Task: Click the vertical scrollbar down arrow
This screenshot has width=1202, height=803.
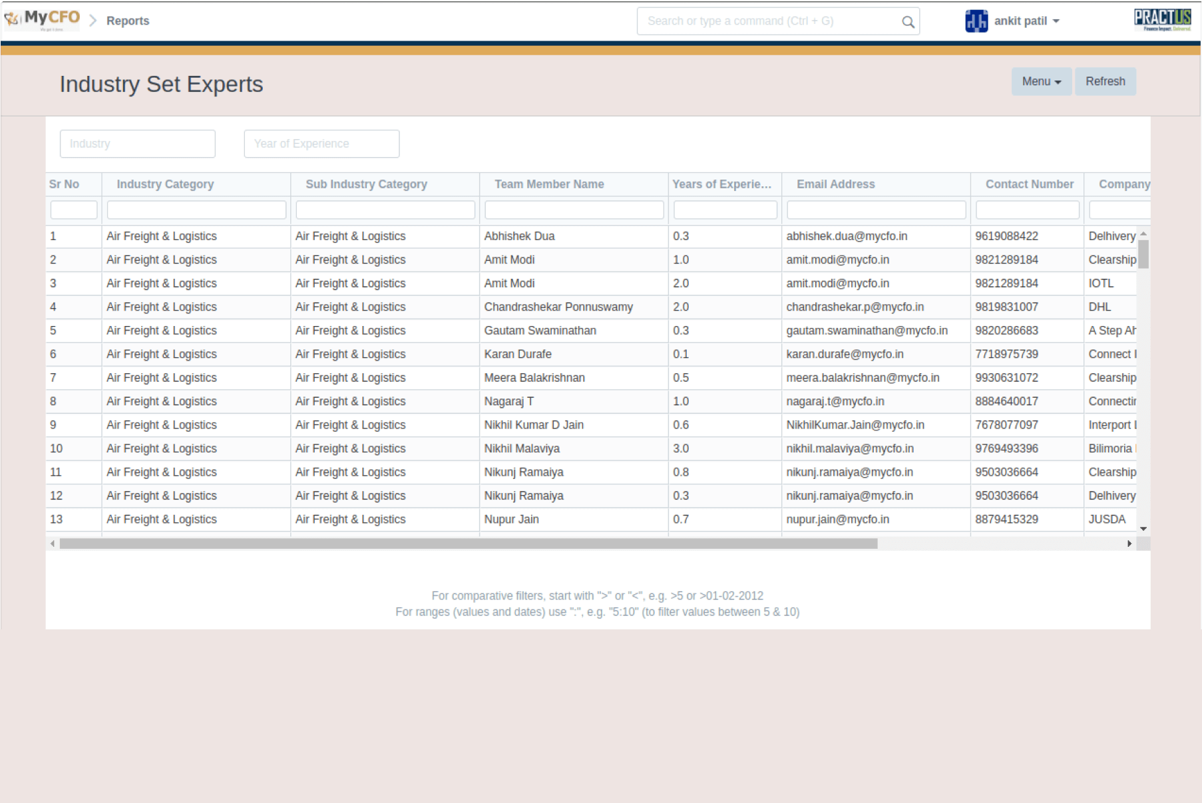Action: pyautogui.click(x=1143, y=529)
